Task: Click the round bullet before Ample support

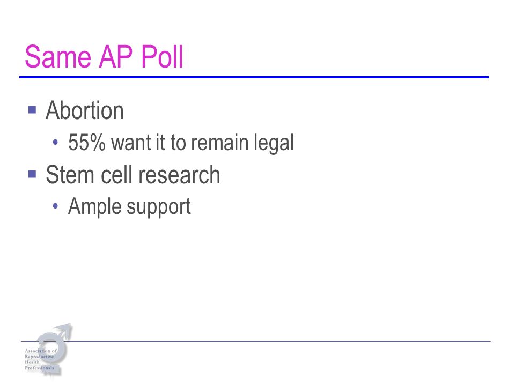Action: 55,206
